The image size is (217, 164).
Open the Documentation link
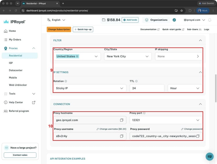150,29
